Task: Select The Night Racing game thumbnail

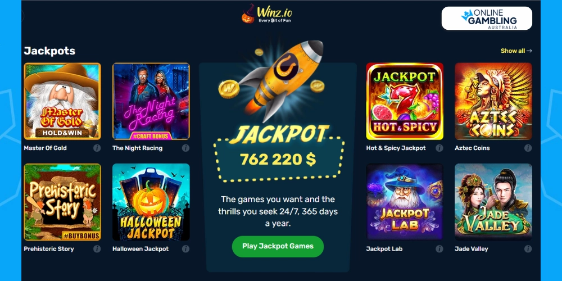Action: [x=151, y=101]
